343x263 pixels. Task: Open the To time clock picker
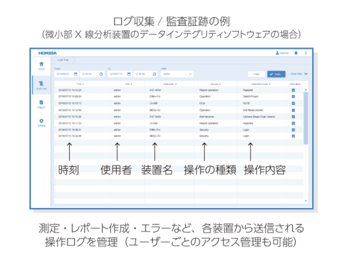tap(154, 74)
